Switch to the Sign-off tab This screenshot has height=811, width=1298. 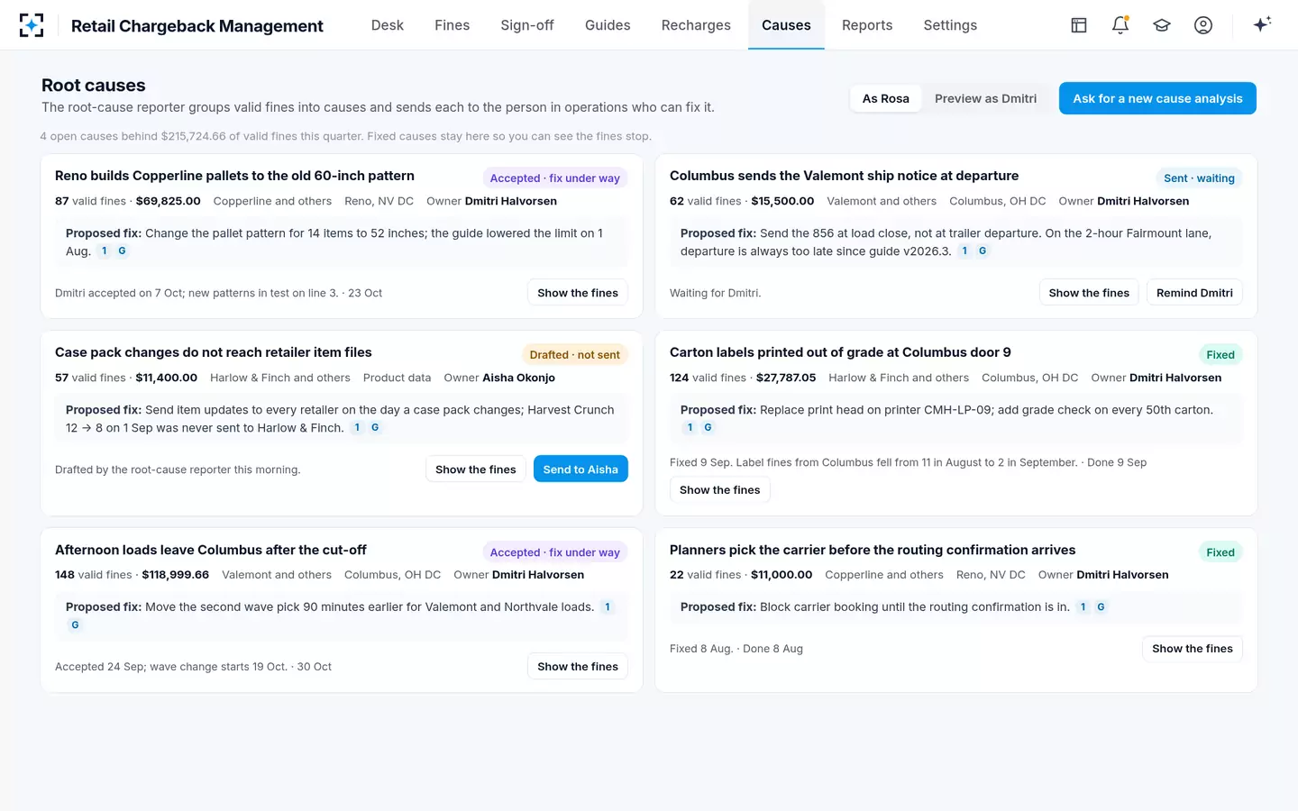pyautogui.click(x=527, y=25)
